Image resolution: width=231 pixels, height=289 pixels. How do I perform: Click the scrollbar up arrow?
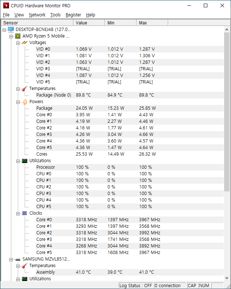click(x=227, y=30)
